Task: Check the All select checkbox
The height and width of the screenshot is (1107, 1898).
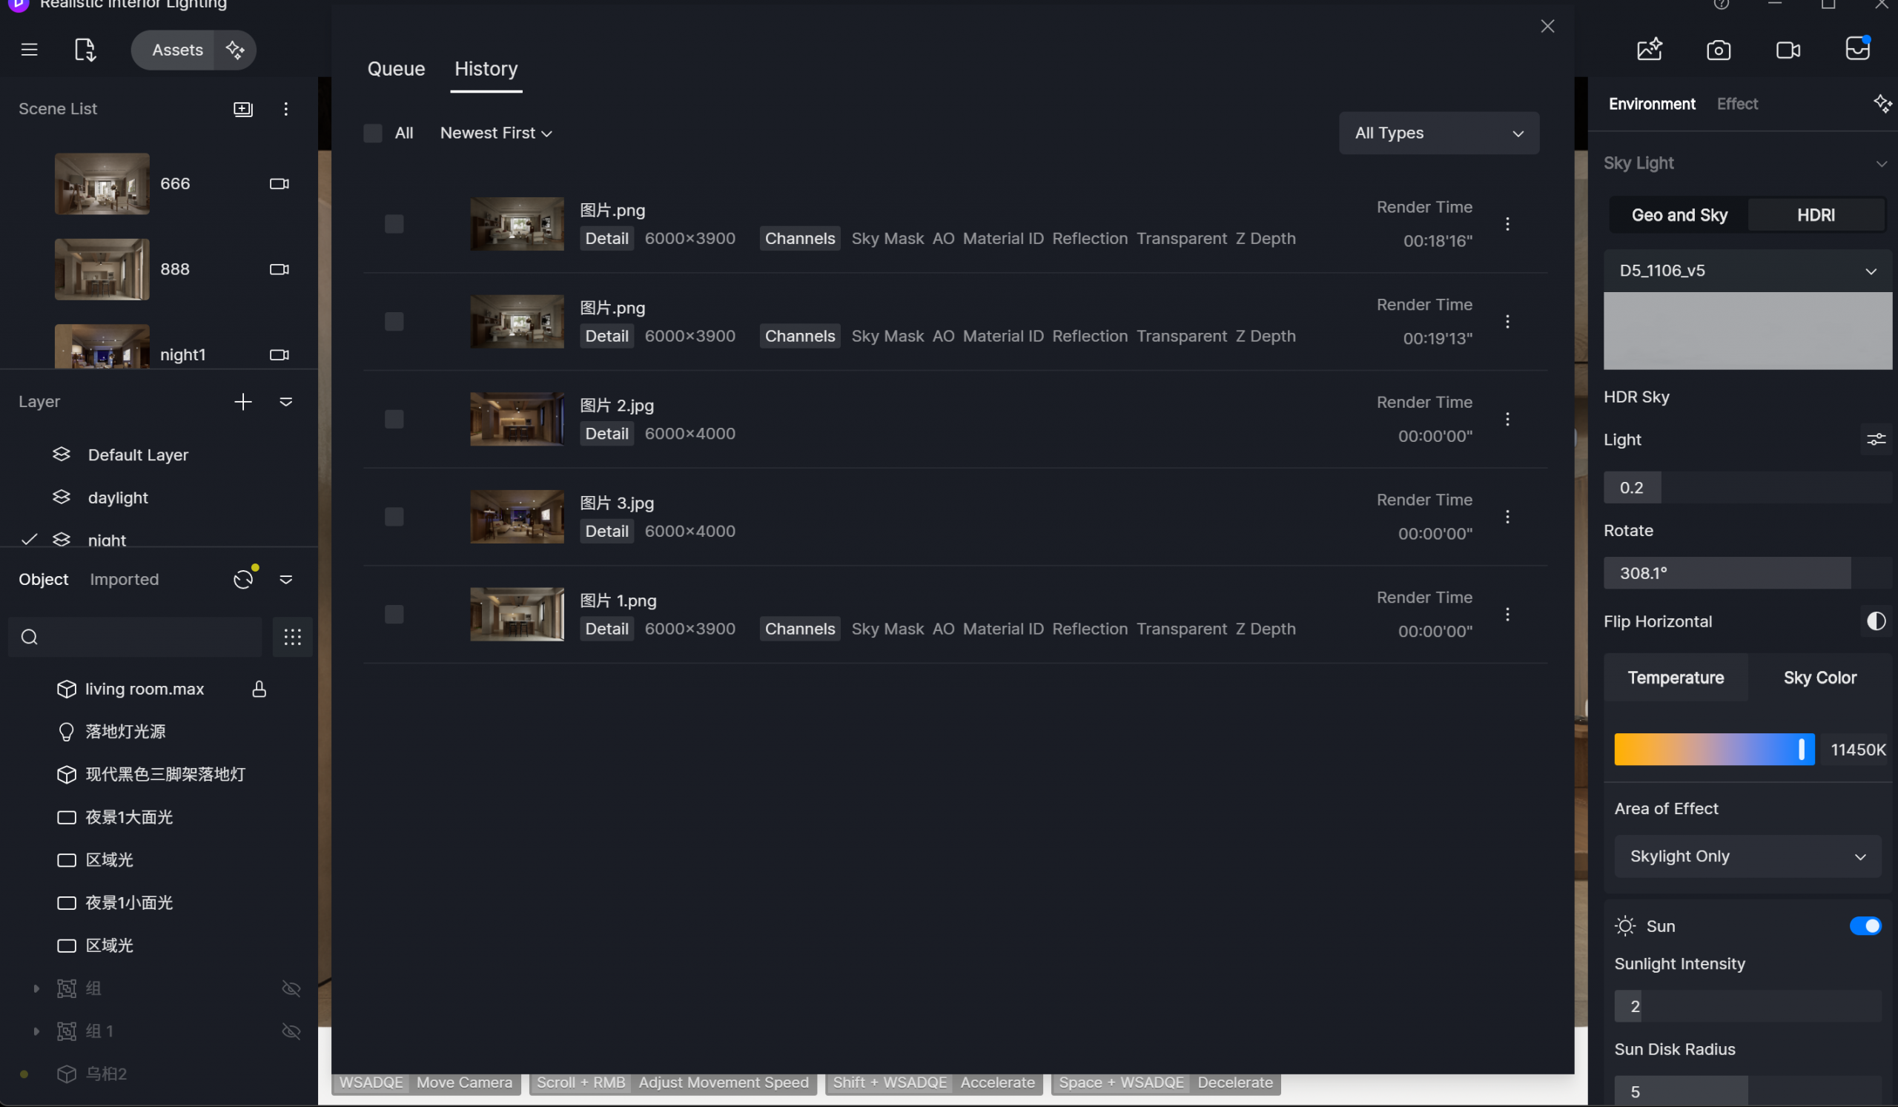Action: [x=373, y=133]
